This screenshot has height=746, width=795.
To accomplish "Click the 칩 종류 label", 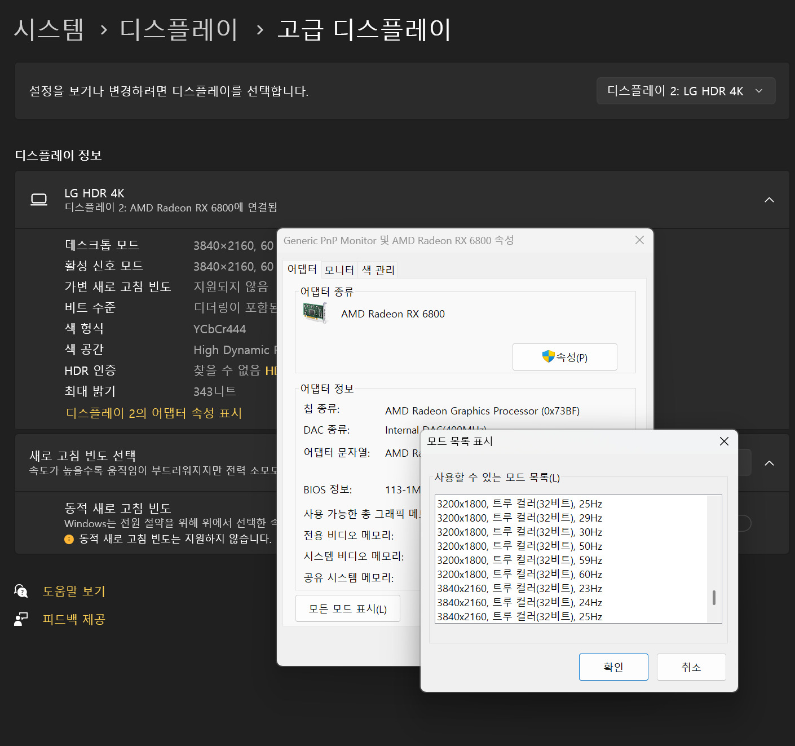I will (x=321, y=408).
